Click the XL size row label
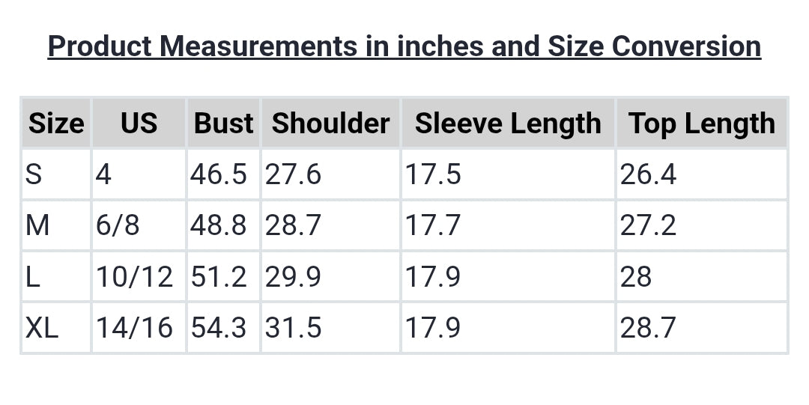This screenshot has height=405, width=809. [x=42, y=328]
